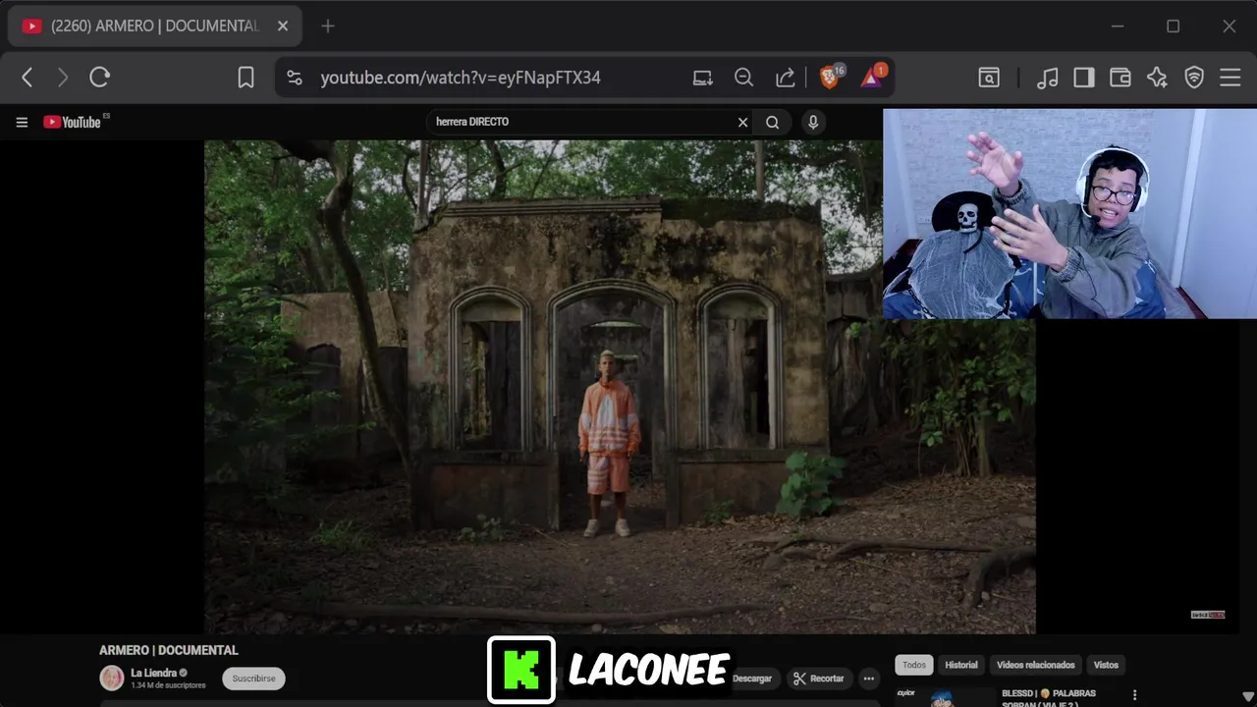Open site settings icon in address bar
Viewport: 1257px width, 707px height.
coord(295,78)
